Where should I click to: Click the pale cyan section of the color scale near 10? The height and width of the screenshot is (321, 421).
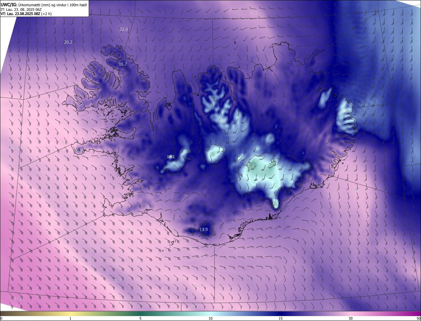[x=210, y=313]
